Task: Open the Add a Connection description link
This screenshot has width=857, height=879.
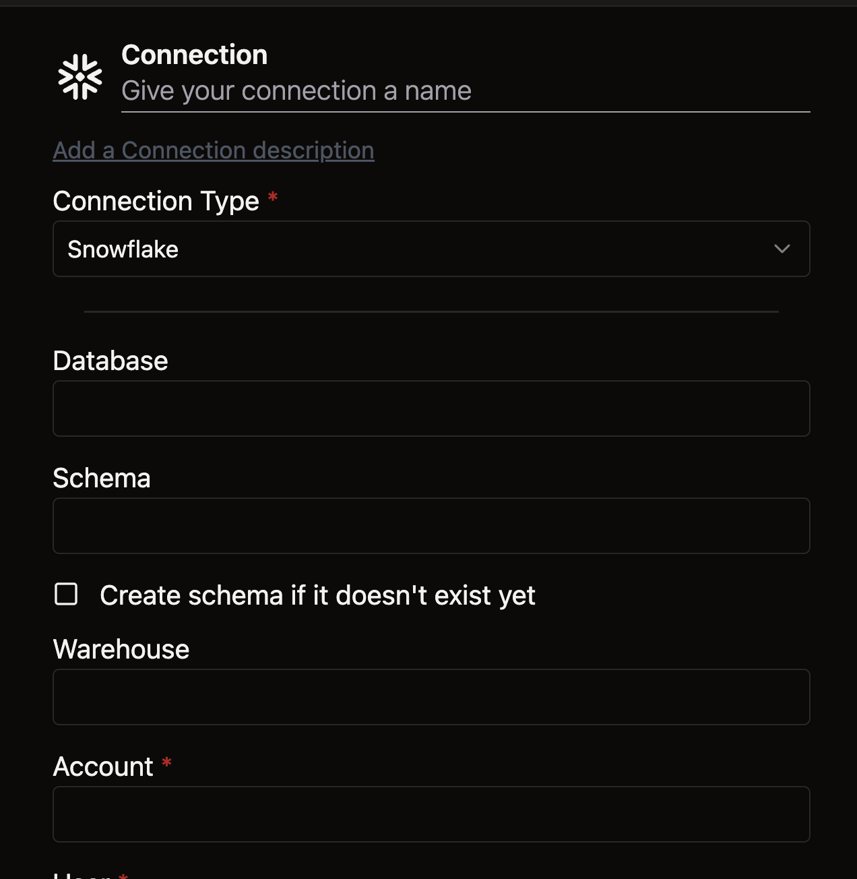Action: 214,150
